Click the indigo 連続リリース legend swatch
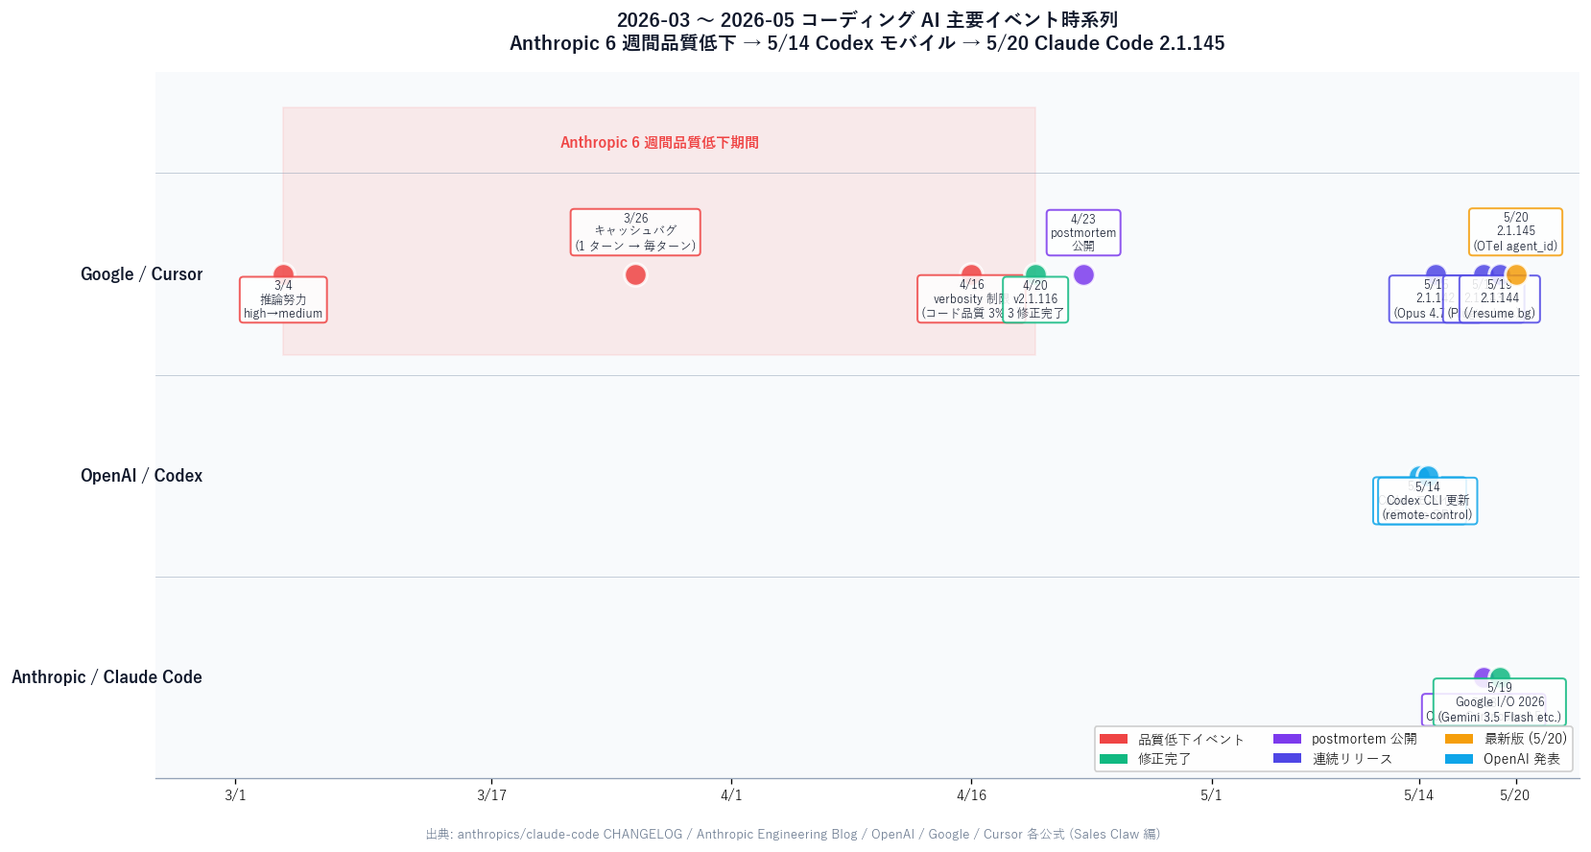The height and width of the screenshot is (852, 1591). coord(1287,759)
